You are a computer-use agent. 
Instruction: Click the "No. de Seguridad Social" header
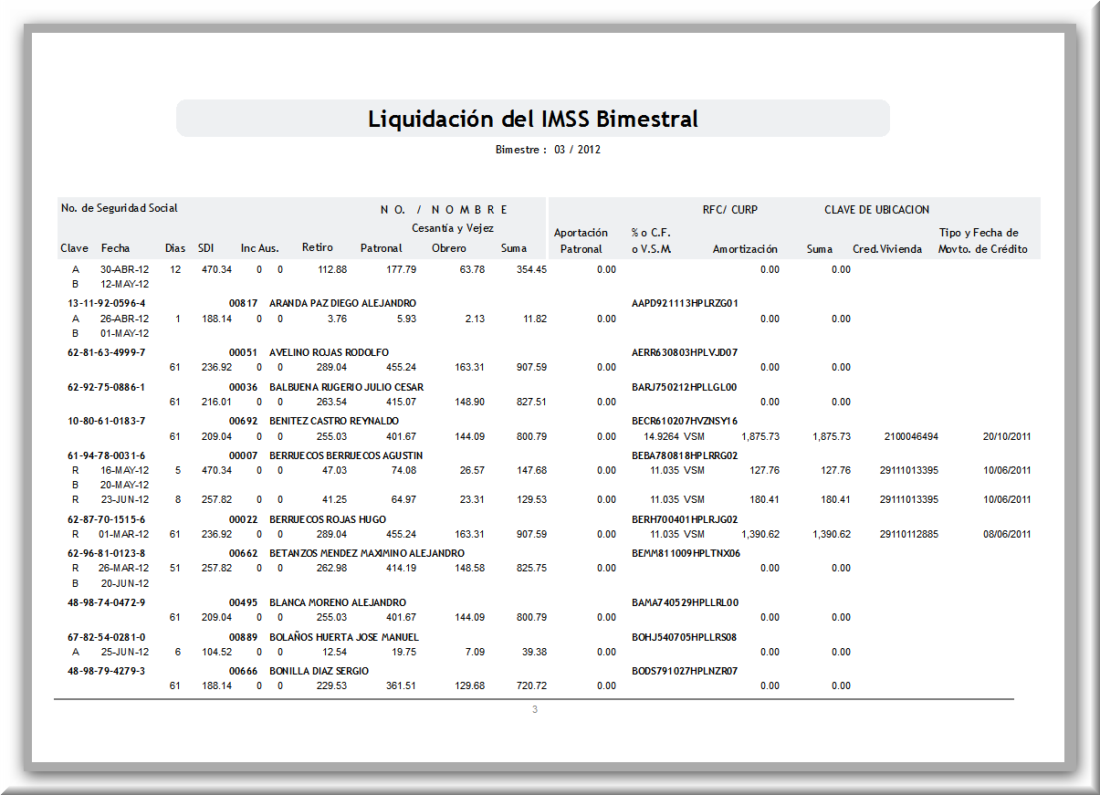(120, 209)
